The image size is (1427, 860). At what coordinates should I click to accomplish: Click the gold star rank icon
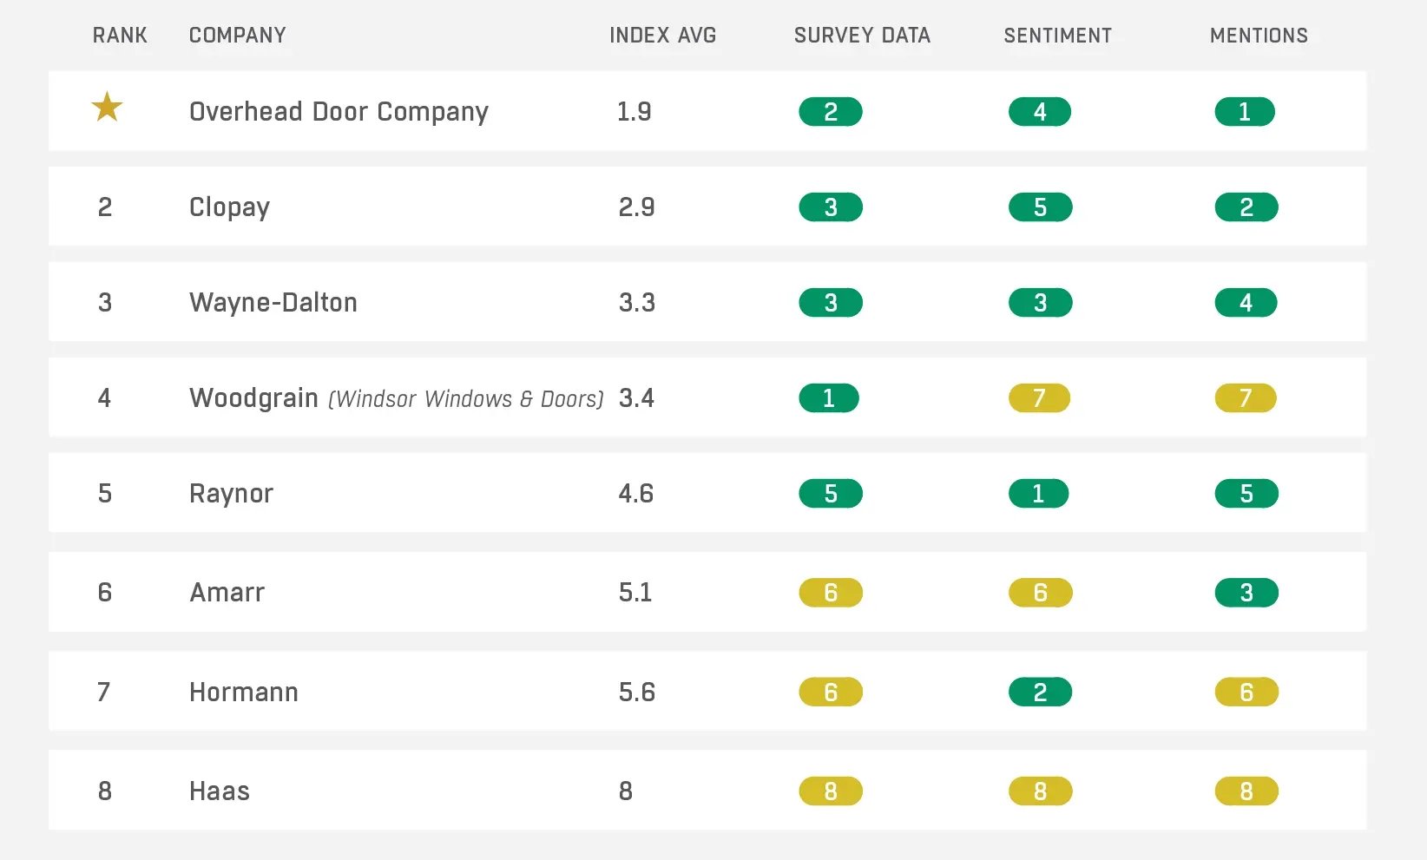(x=107, y=108)
